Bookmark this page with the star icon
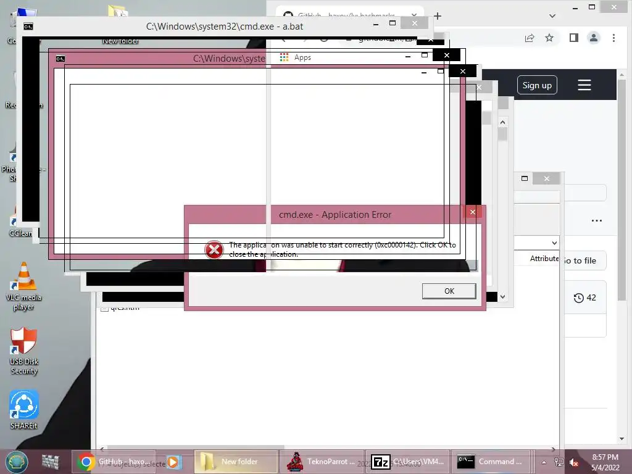The width and height of the screenshot is (632, 474). coord(549,38)
